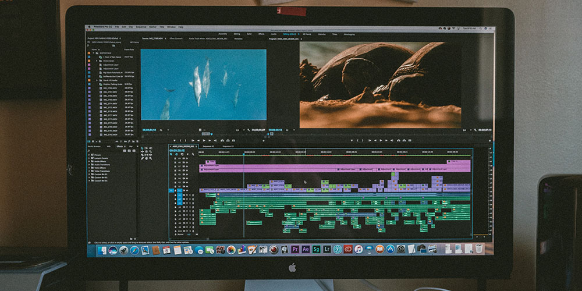Open Premiere Pro from the Dock

click(x=295, y=249)
